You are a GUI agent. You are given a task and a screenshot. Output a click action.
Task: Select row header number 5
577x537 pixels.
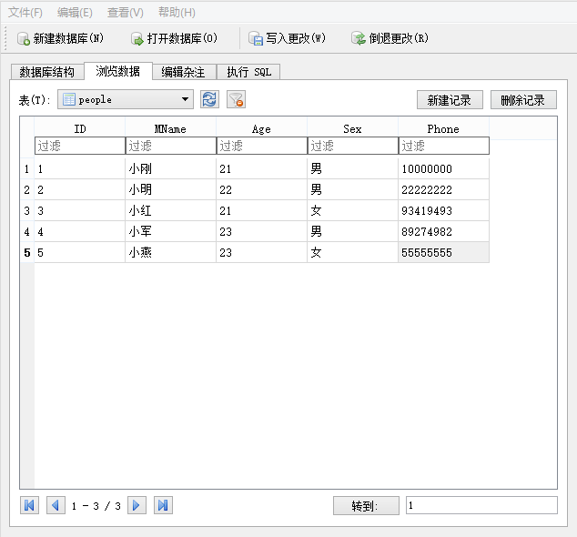[27, 252]
